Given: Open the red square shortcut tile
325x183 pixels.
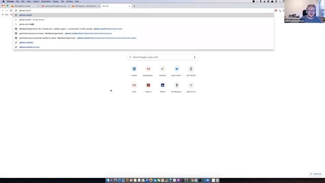Looking at the screenshot, I should tap(148, 85).
